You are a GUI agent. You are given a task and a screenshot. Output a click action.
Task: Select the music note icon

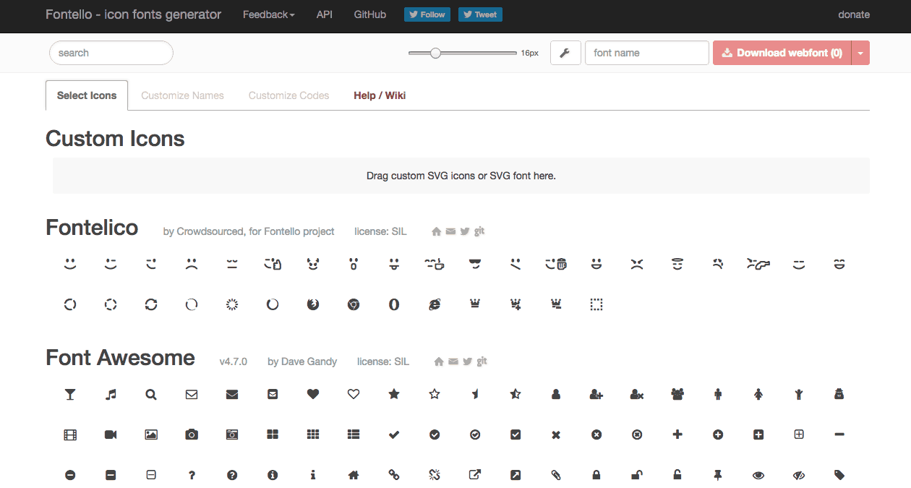pos(110,394)
